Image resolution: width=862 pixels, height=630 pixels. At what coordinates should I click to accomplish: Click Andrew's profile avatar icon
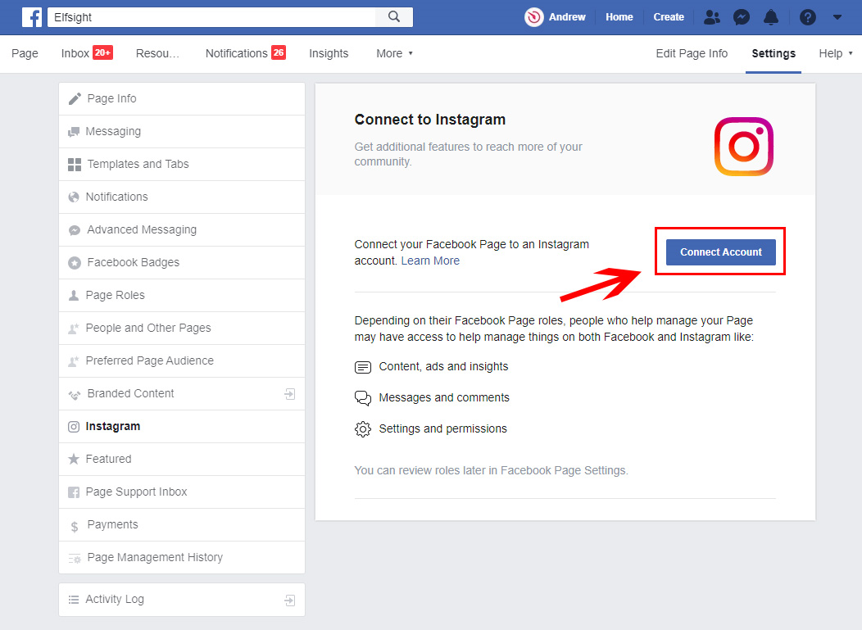533,17
